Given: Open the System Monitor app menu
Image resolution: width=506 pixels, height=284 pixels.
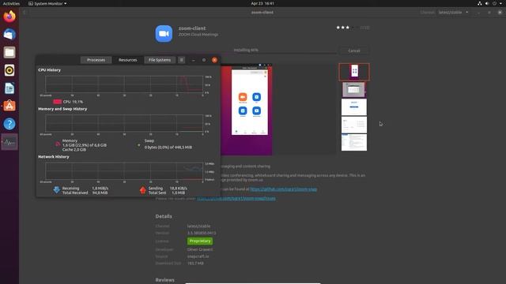Looking at the screenshot, I should [47, 3].
